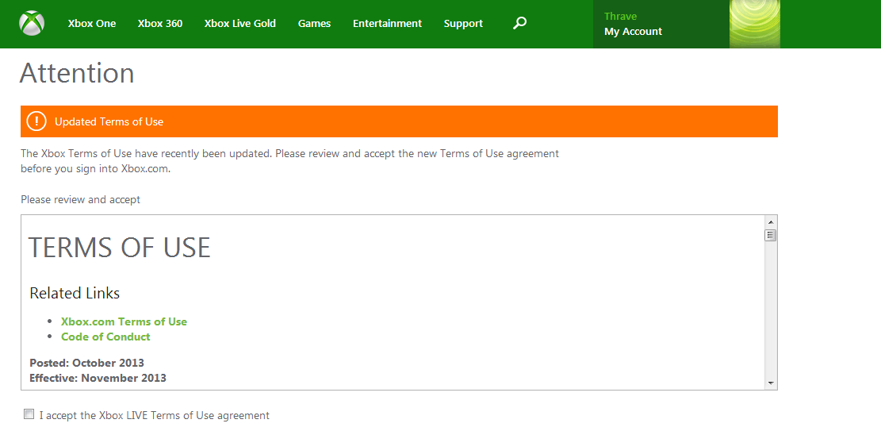Click the Thrave gamertag link

[x=620, y=17]
